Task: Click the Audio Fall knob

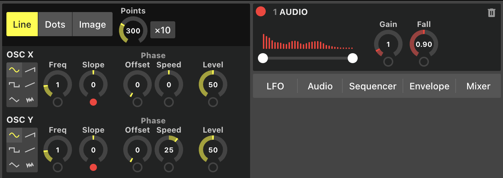Action: click(x=424, y=44)
